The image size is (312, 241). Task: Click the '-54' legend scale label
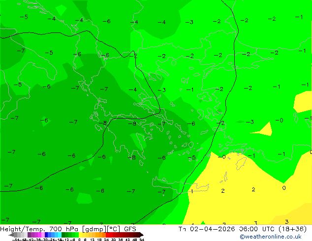pos(16,240)
